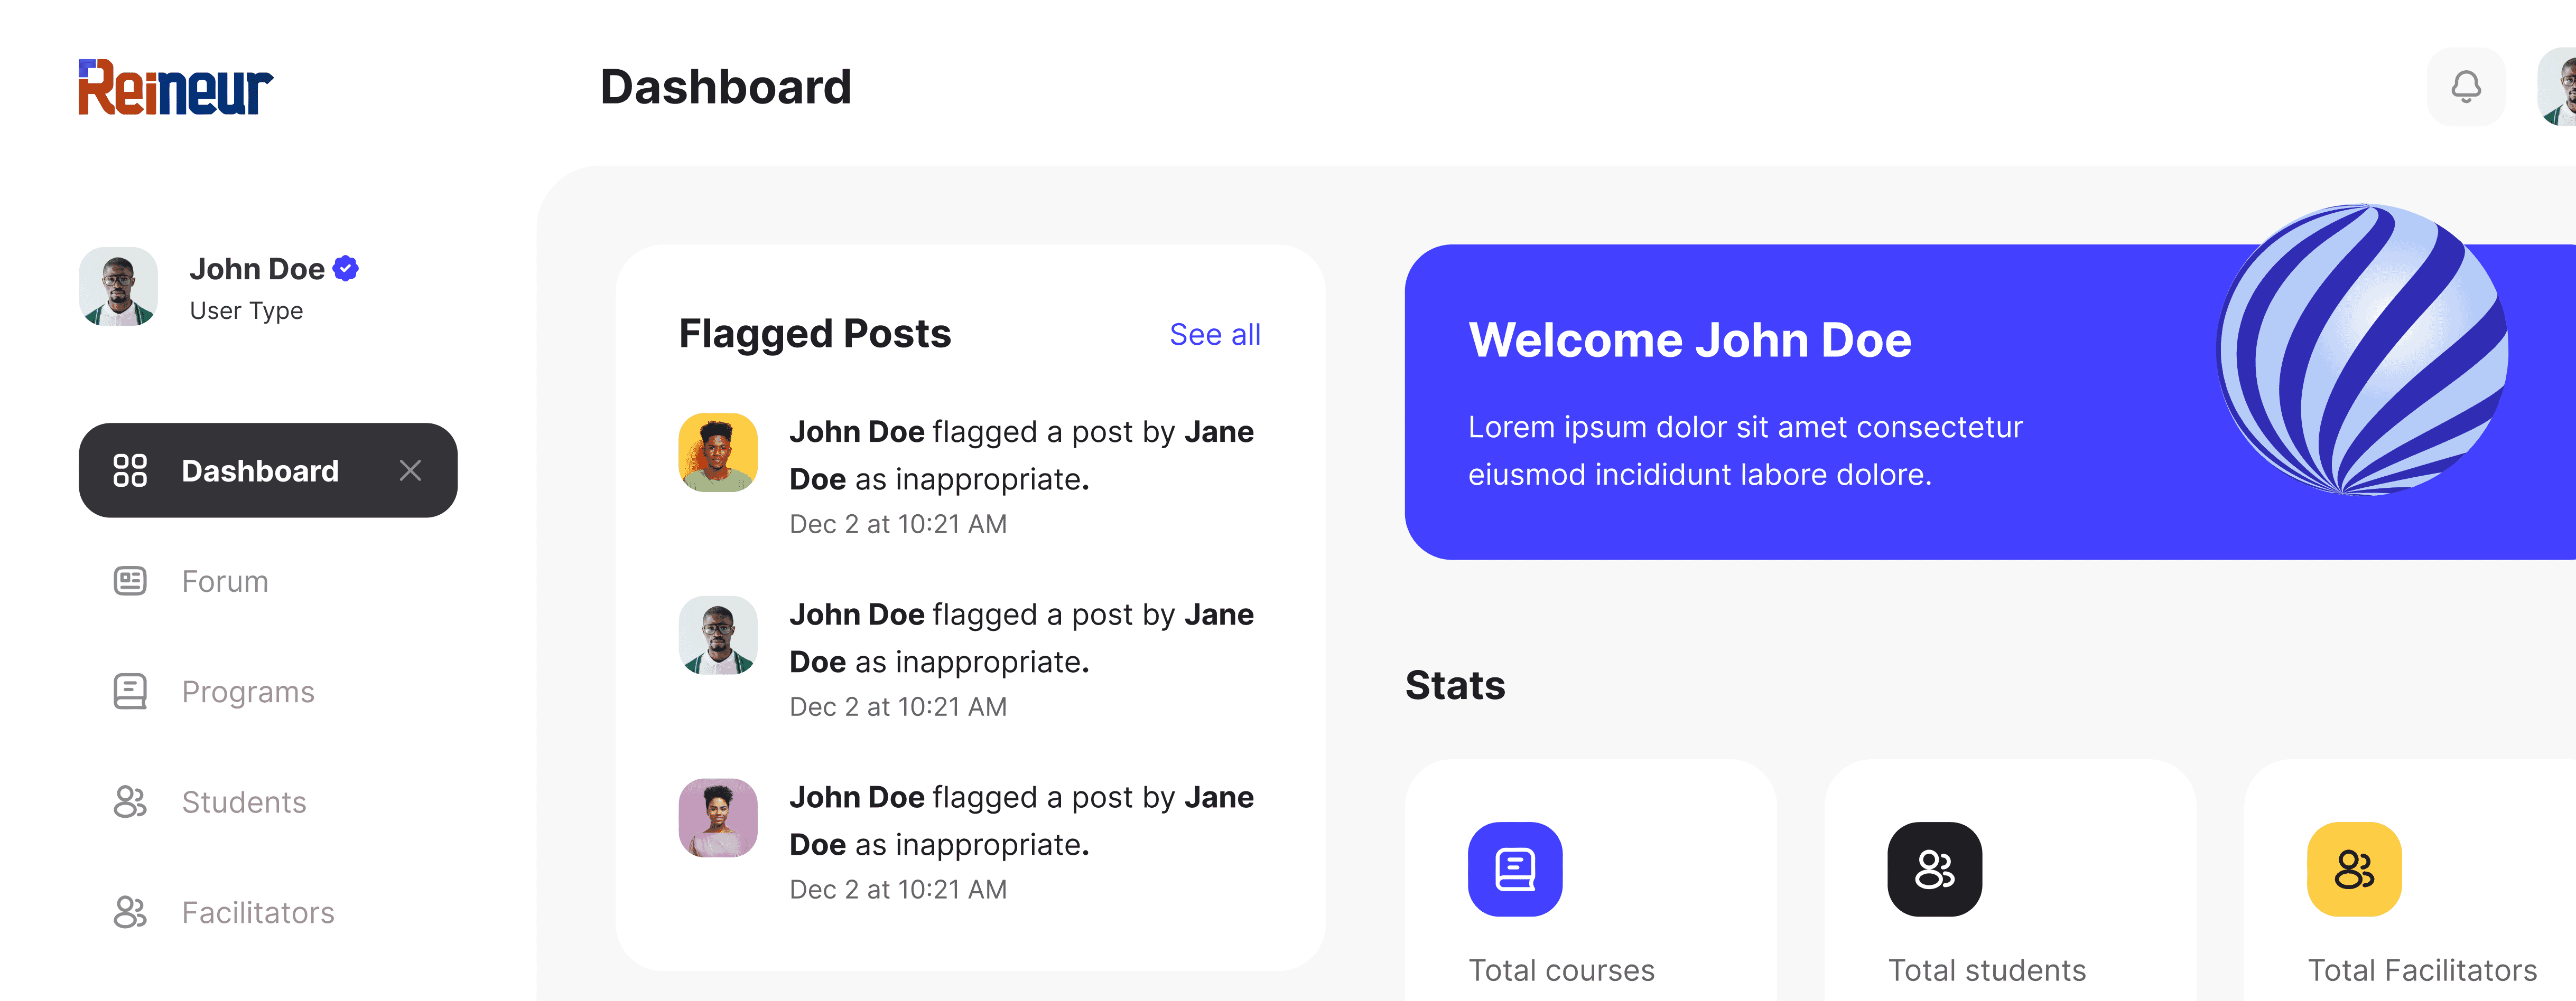This screenshot has height=1001, width=2576.
Task: Click the Lorem ipsum banner description
Action: pyautogui.click(x=1745, y=450)
